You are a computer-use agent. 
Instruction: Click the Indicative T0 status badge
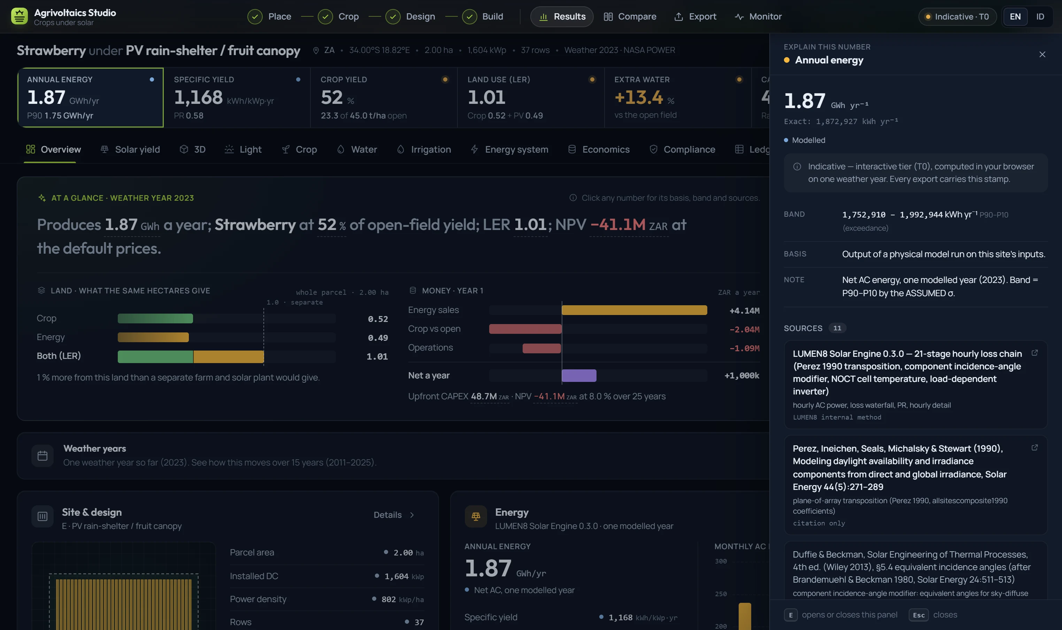[x=957, y=17]
